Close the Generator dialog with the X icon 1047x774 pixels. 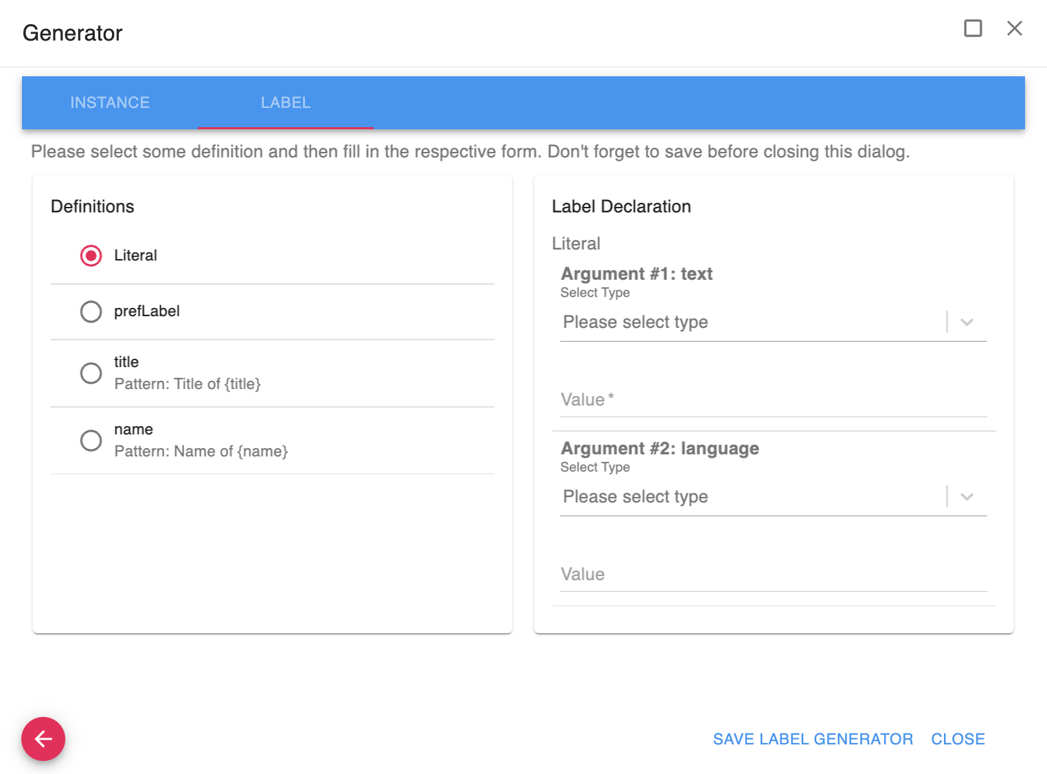tap(1014, 28)
